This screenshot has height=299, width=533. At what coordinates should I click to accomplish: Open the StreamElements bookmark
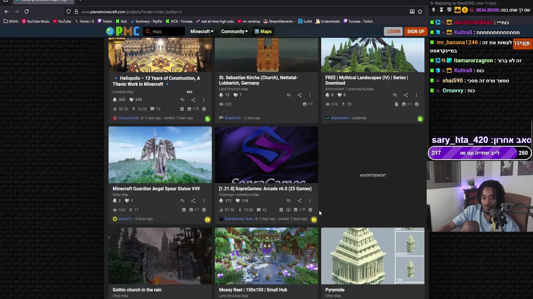tap(279, 21)
